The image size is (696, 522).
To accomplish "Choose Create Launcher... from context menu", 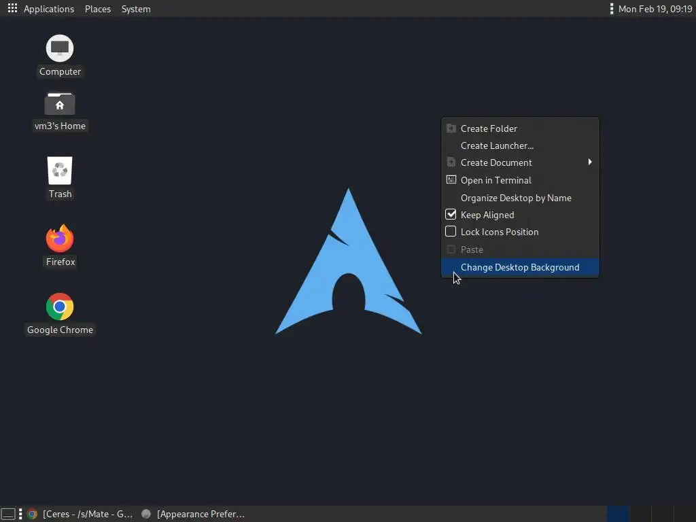I will pos(520,145).
